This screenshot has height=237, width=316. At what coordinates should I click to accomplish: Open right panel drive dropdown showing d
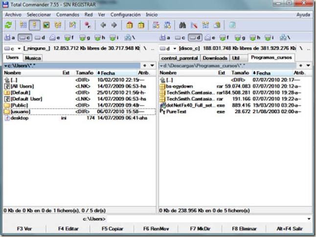pyautogui.click(x=168, y=48)
